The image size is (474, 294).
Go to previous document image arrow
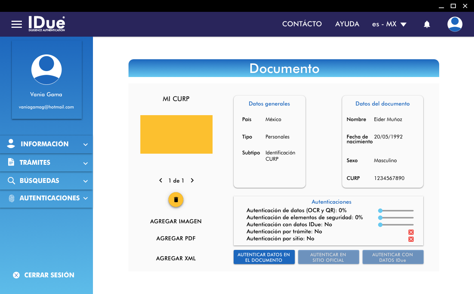[x=161, y=181]
